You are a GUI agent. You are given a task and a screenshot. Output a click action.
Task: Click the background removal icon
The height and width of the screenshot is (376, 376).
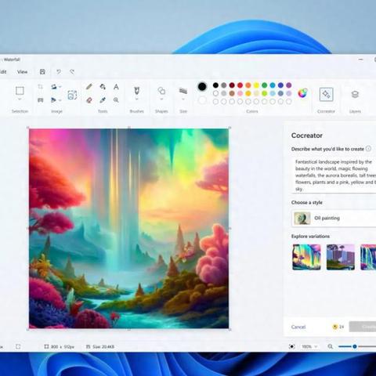[72, 95]
